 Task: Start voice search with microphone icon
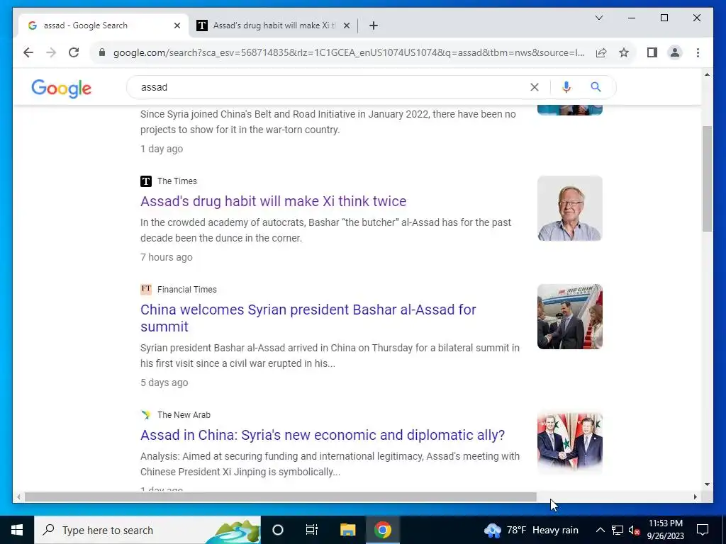[x=566, y=87]
